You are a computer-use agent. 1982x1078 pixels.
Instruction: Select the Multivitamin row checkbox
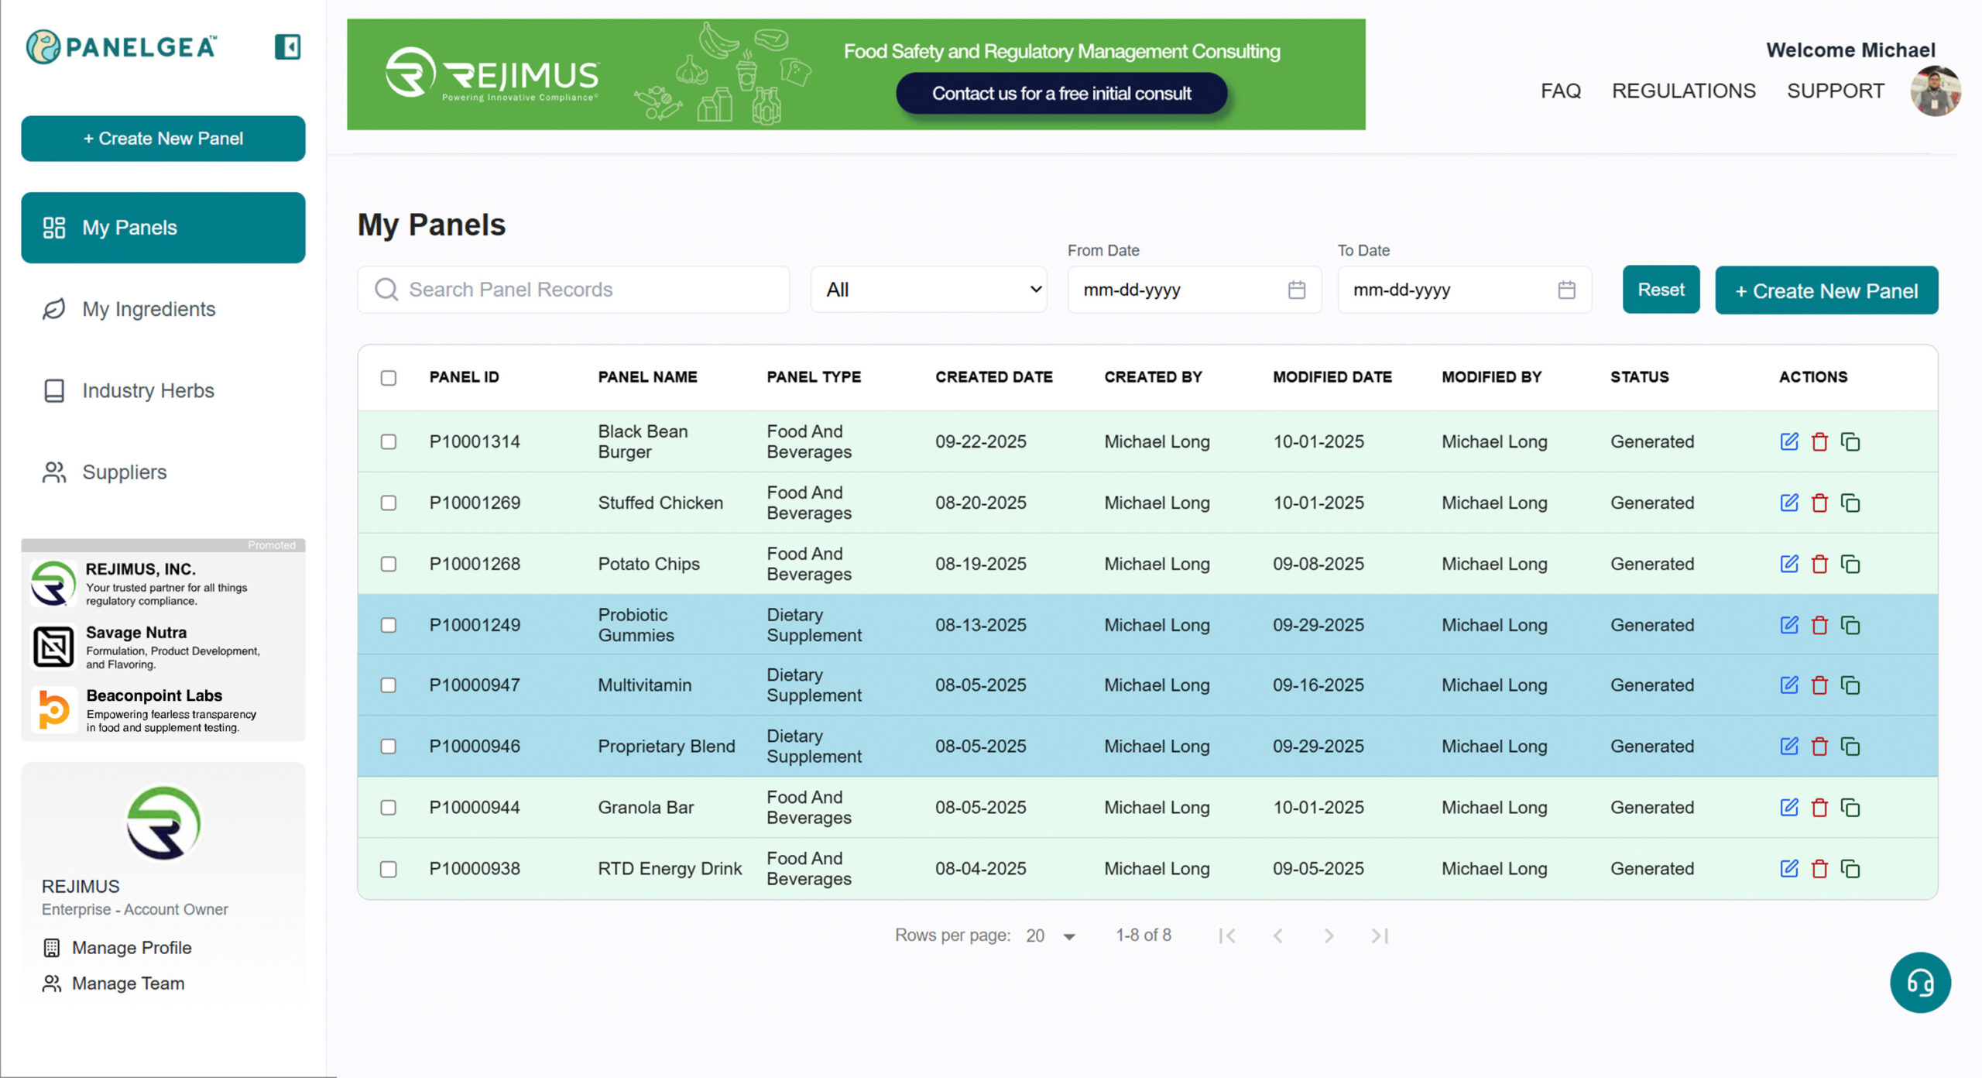click(389, 685)
